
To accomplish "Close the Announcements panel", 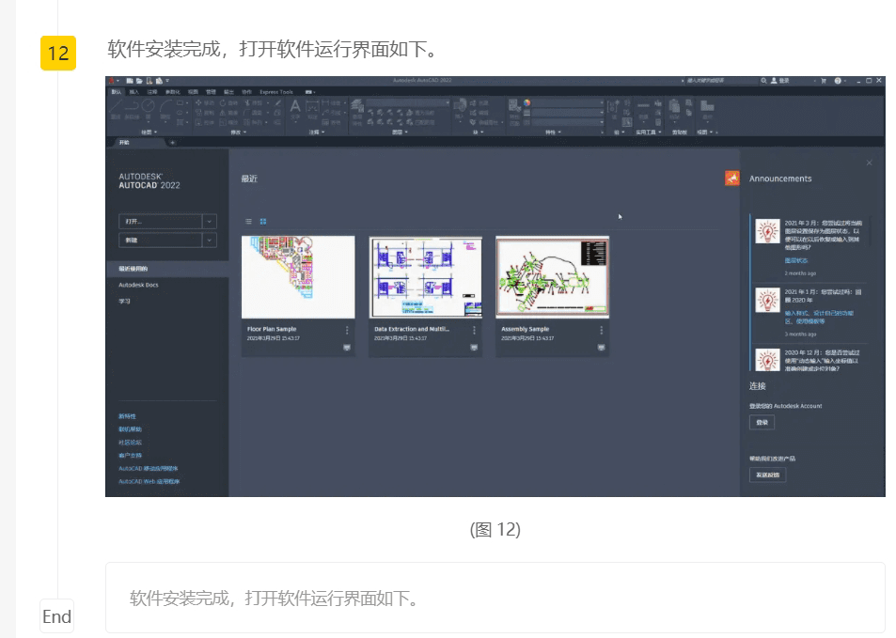I will 869,163.
